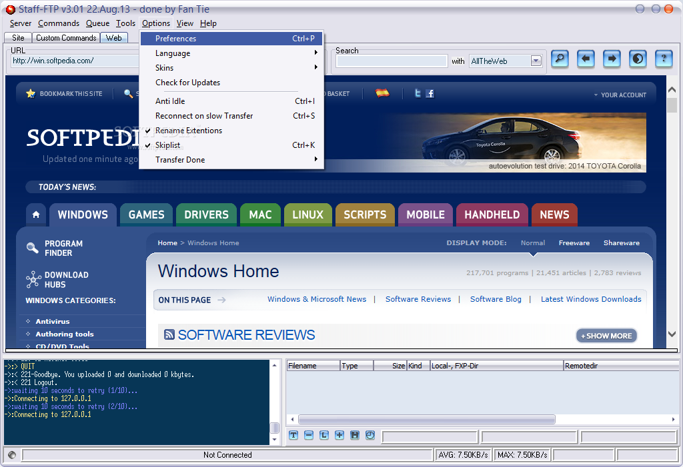Select Shareware display mode

point(622,243)
